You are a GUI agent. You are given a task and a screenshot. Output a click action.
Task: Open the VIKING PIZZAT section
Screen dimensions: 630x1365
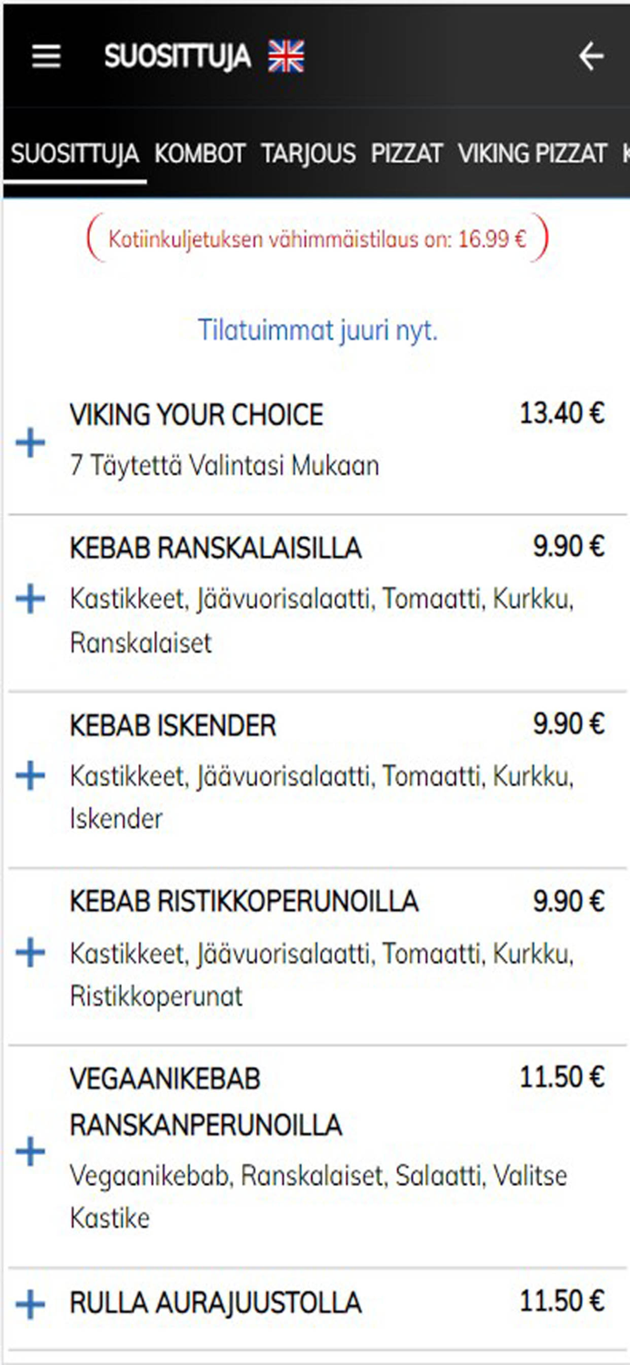click(x=533, y=154)
